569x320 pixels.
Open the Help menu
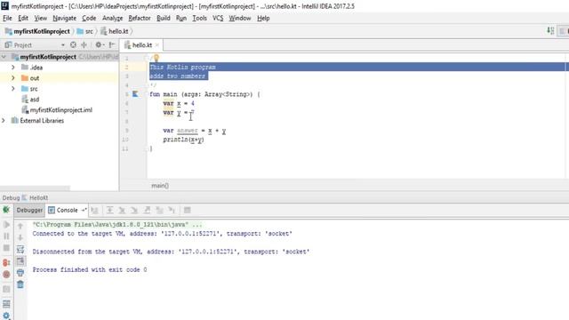point(263,18)
